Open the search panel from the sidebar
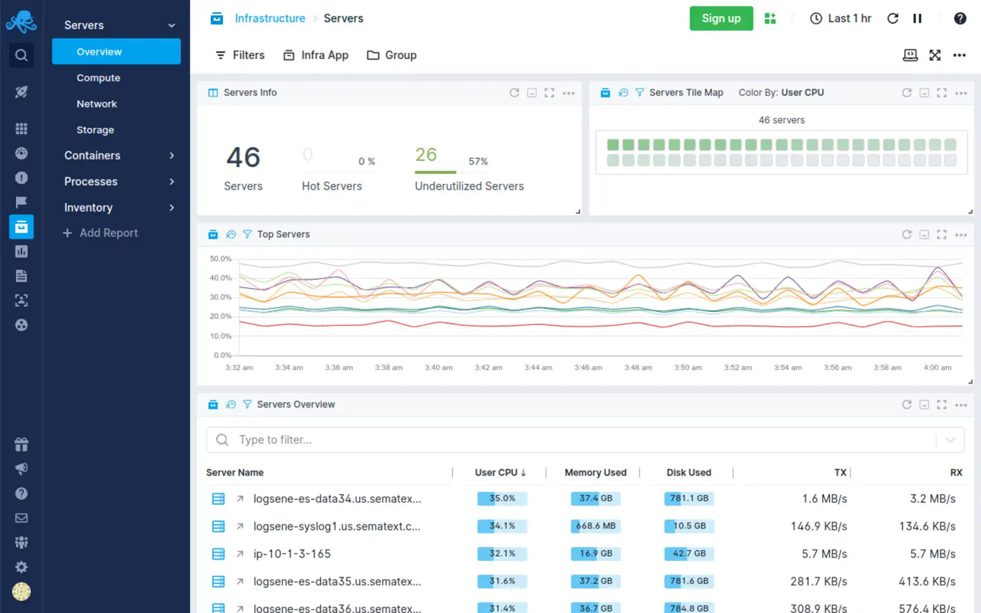The width and height of the screenshot is (981, 613). 21,55
